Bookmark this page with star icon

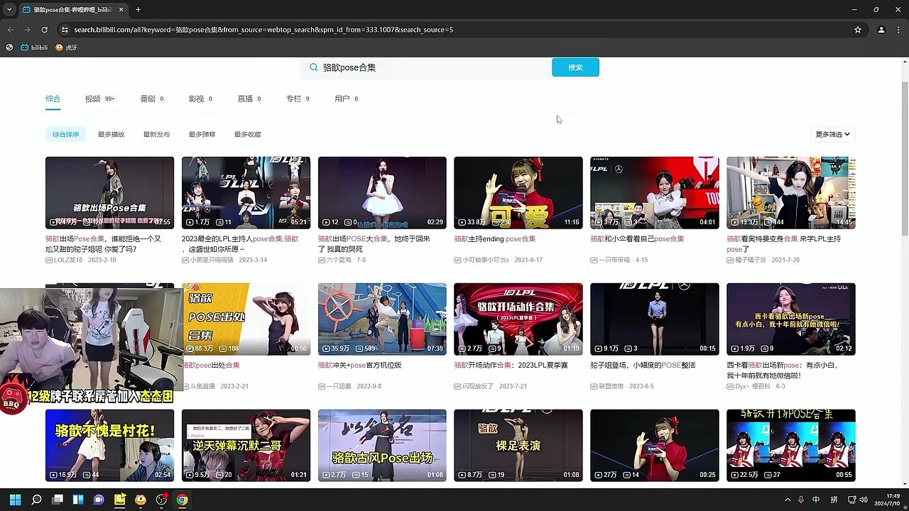(858, 30)
